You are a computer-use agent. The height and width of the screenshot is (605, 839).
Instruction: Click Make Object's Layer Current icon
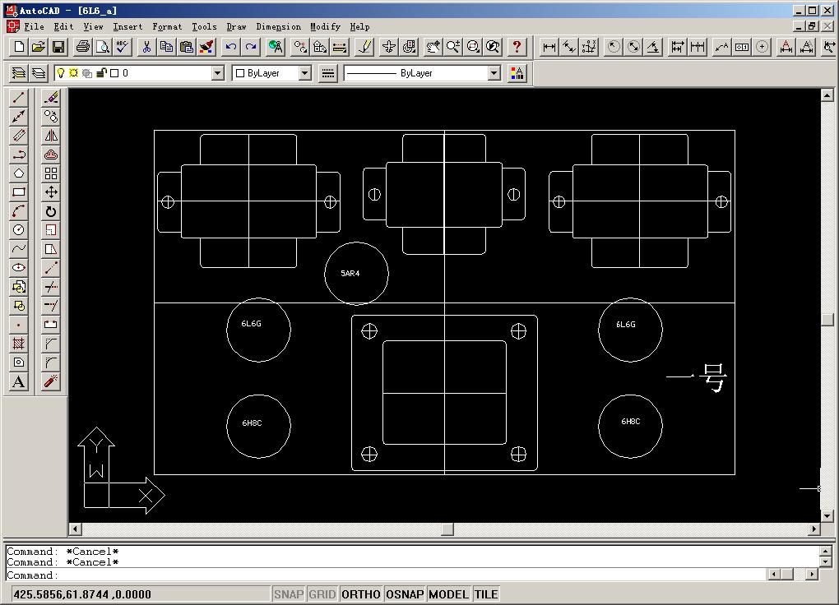click(19, 73)
